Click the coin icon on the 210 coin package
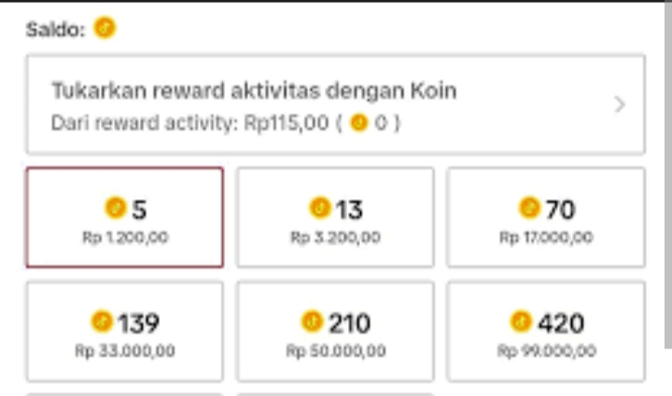 click(312, 322)
